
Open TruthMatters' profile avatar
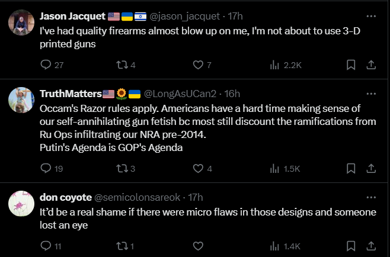[x=21, y=100]
